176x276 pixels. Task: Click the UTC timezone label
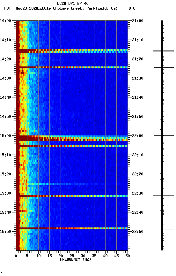(x=132, y=8)
